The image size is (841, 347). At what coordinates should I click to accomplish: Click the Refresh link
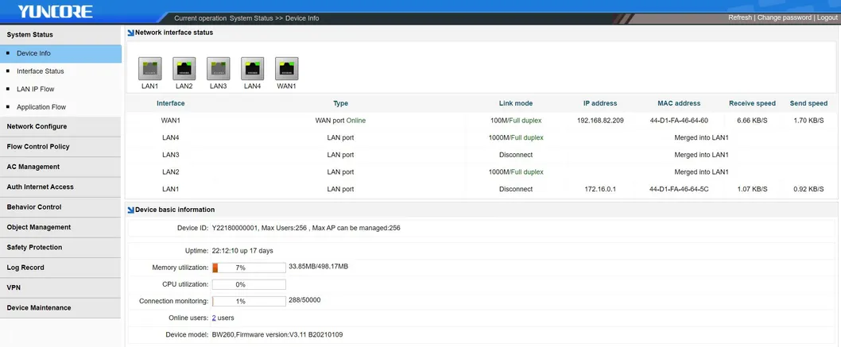[x=739, y=17]
